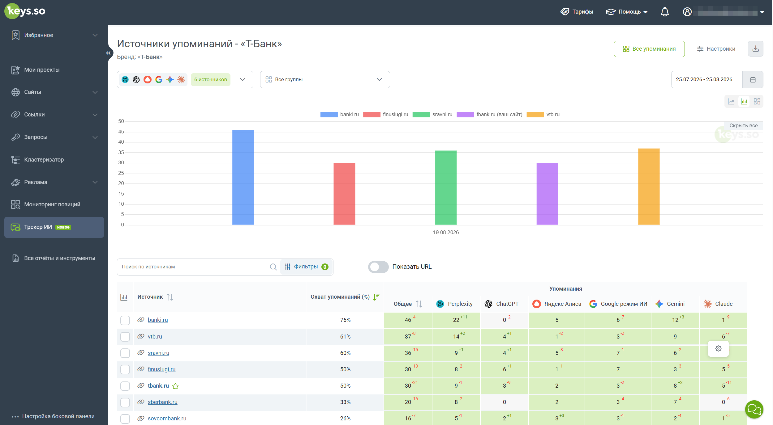The image size is (773, 425).
Task: Collapse the sidebar with double-arrow icon
Action: 108,53
